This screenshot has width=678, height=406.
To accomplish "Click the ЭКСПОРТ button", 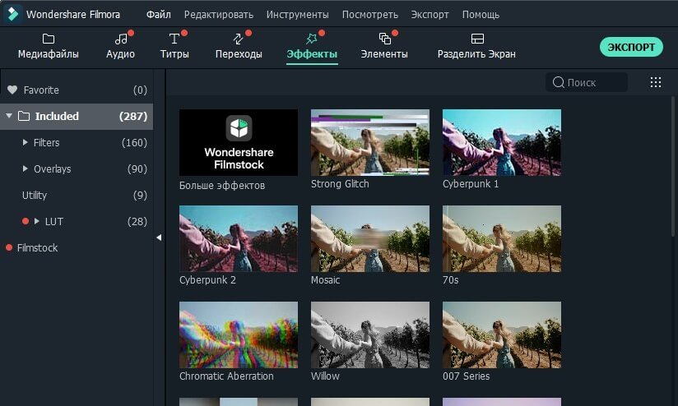I will tap(631, 47).
